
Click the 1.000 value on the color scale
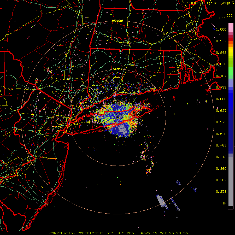click(221, 30)
